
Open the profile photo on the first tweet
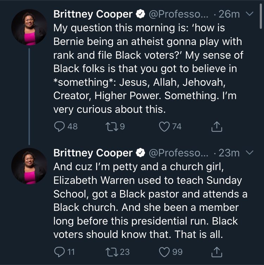pyautogui.click(x=29, y=27)
